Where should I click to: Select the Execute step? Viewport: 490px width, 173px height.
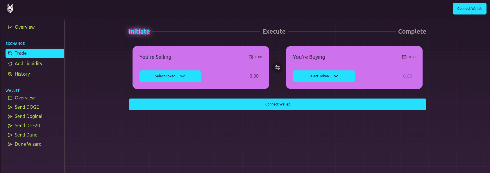click(x=273, y=31)
